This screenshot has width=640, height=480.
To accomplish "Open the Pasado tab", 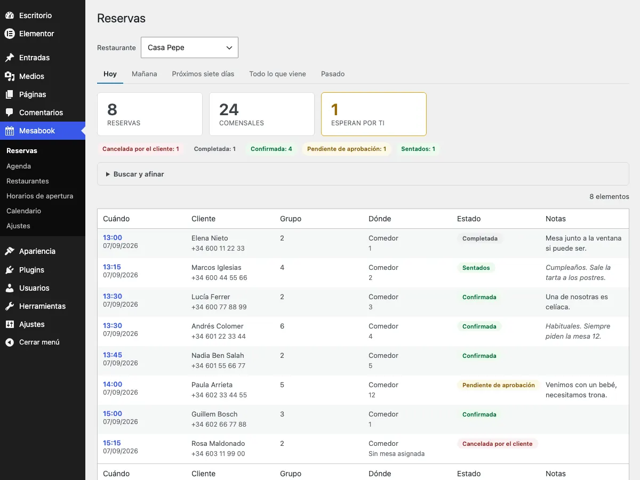I will pos(333,74).
